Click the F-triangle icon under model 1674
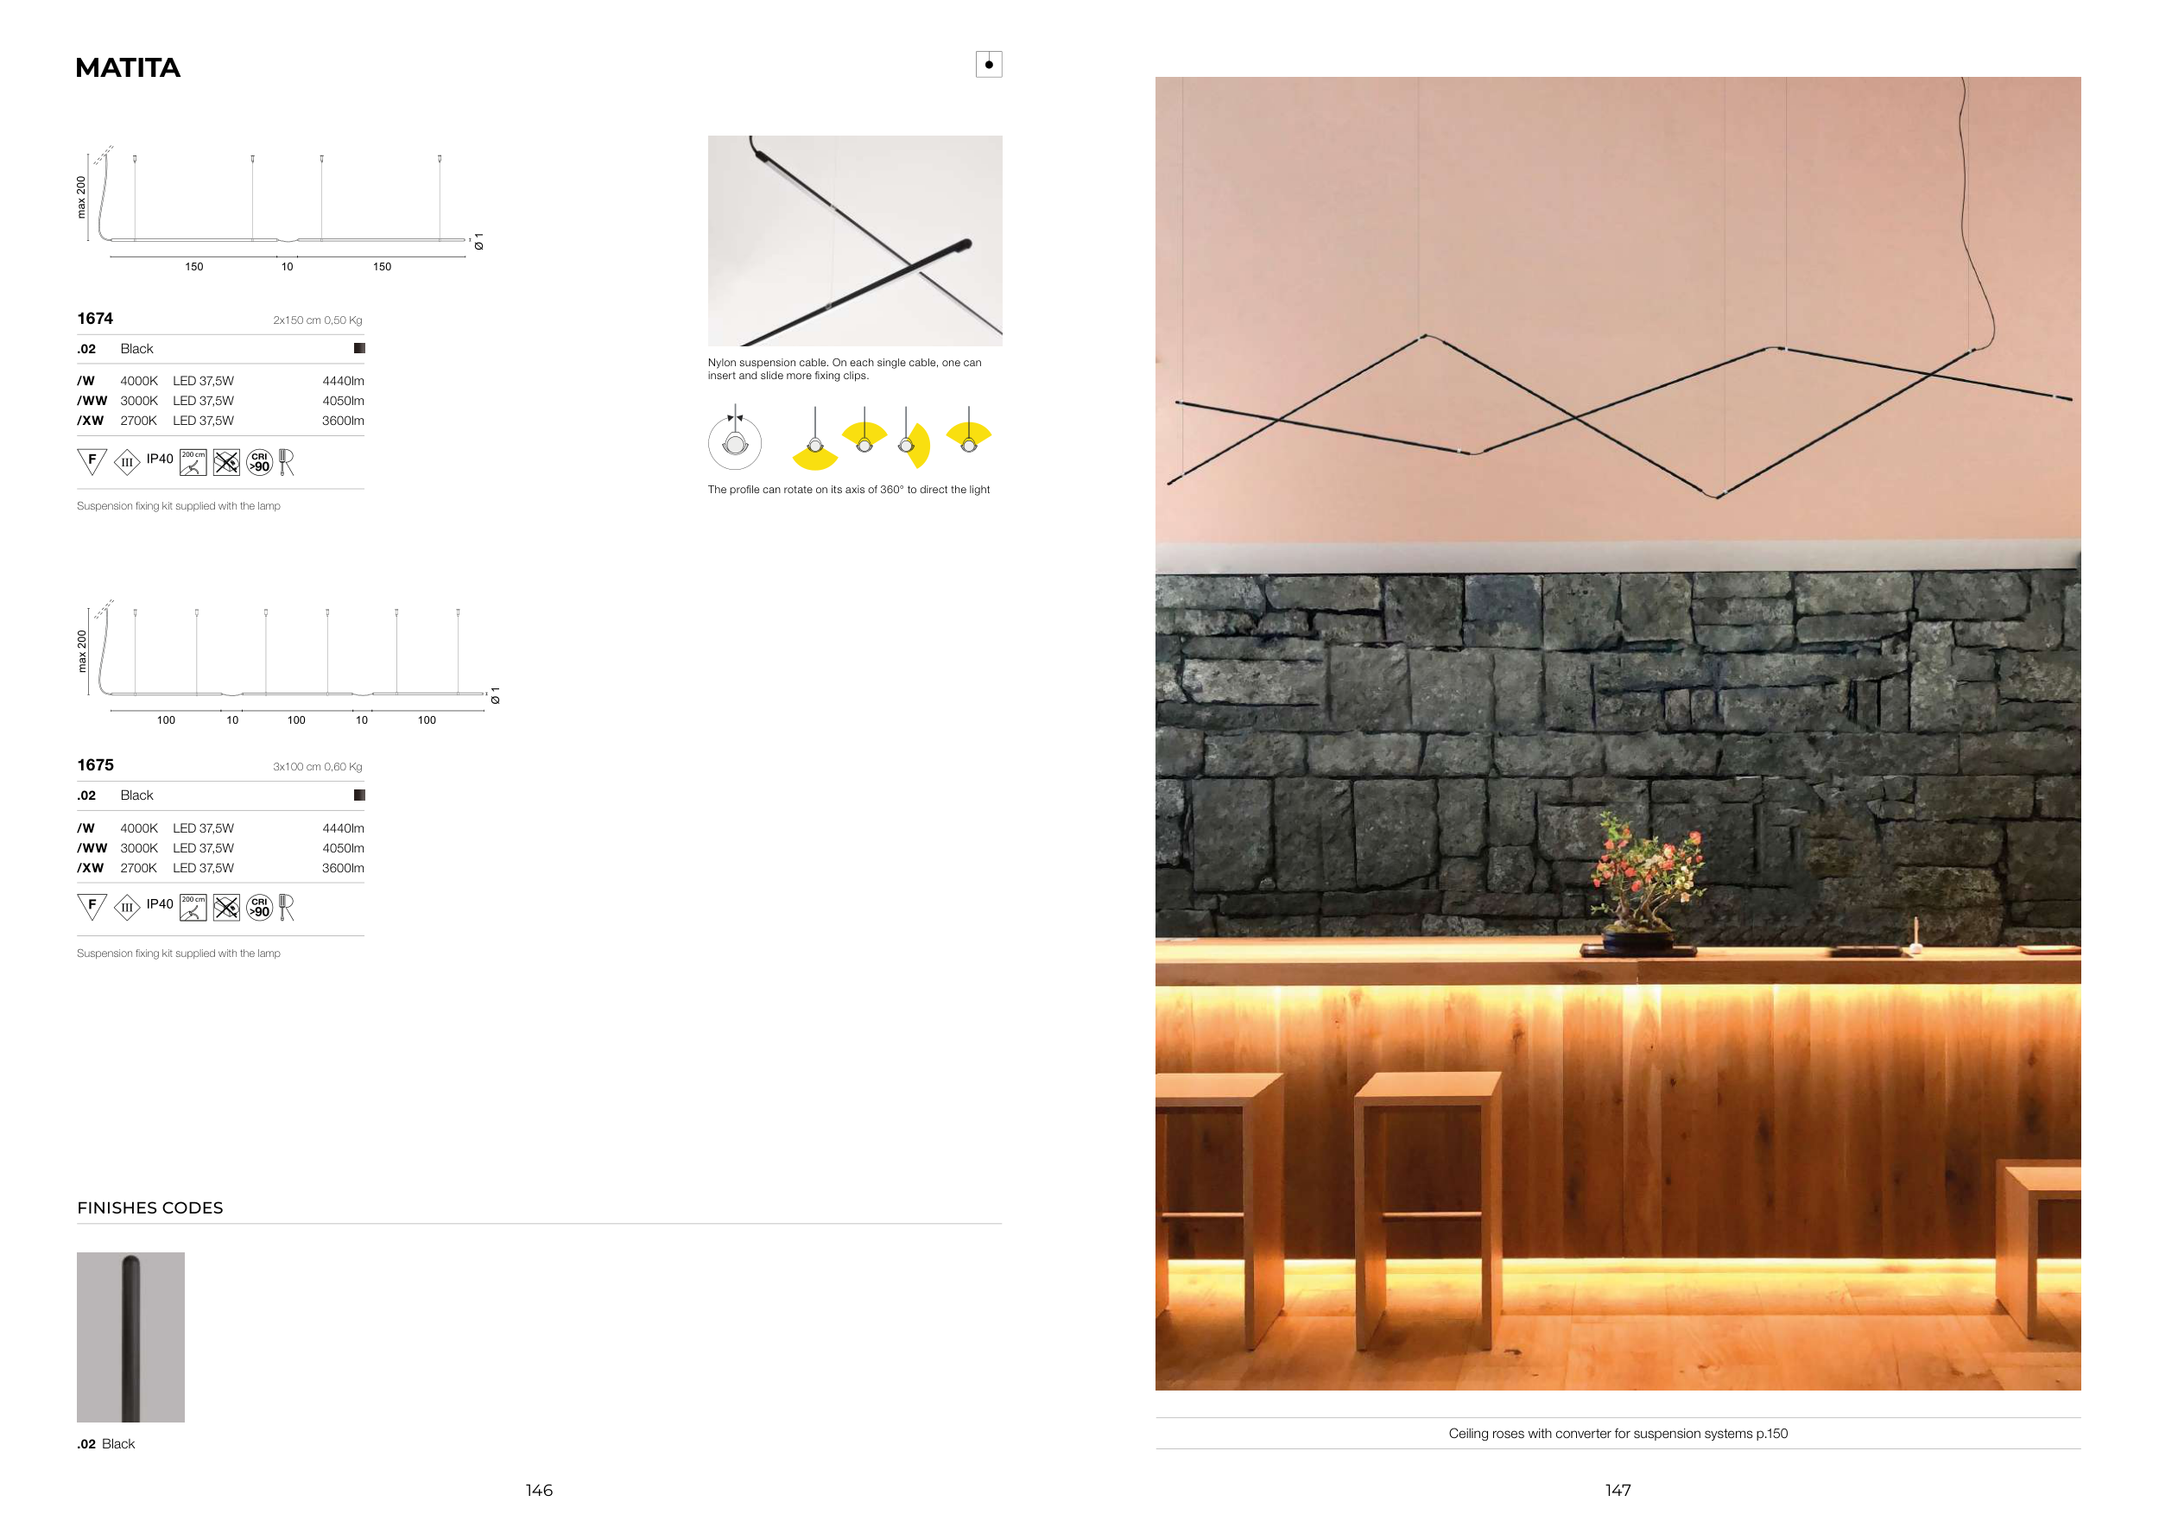2159x1527 pixels. tap(92, 460)
